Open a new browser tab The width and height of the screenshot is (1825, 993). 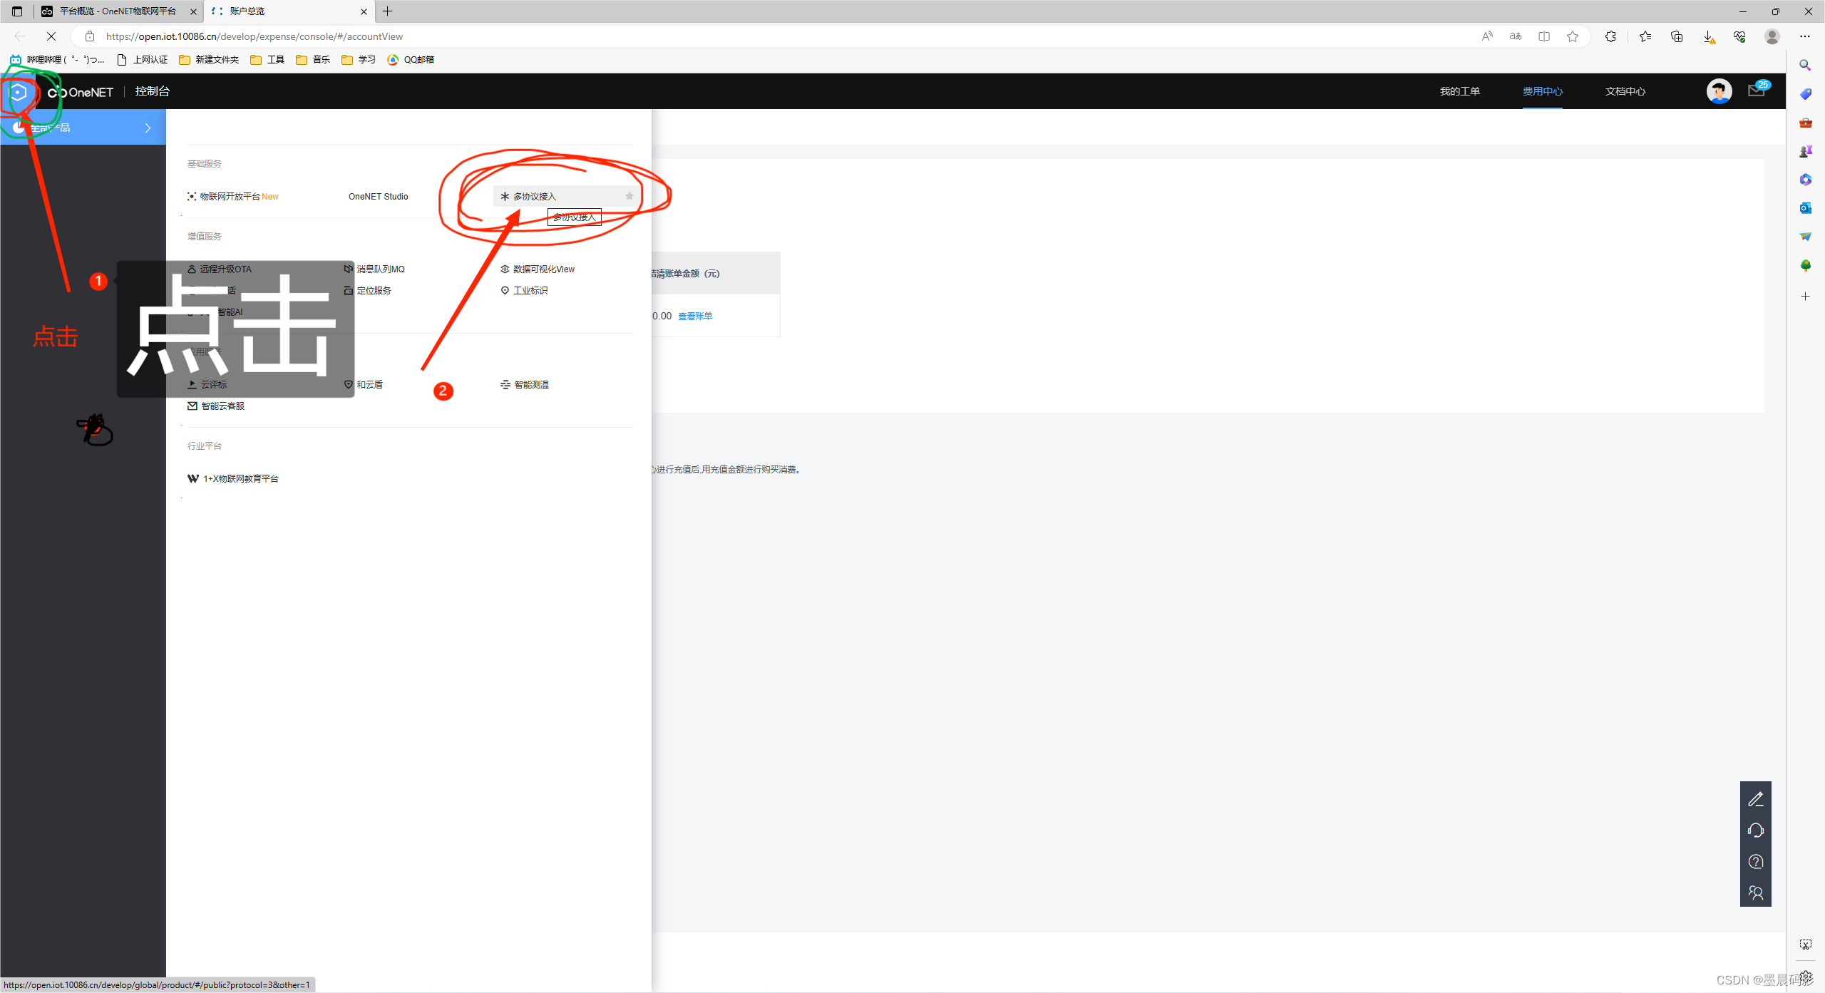388,11
